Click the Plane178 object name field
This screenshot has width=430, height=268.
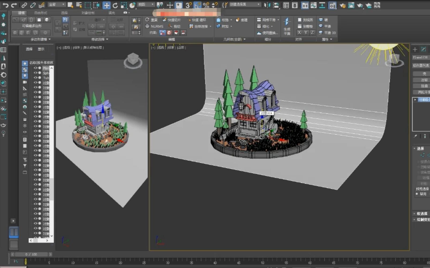point(421,57)
